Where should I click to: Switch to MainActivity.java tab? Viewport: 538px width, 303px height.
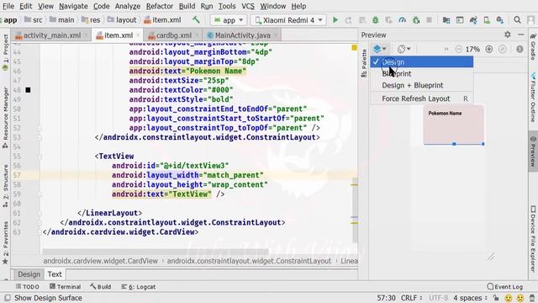243,35
